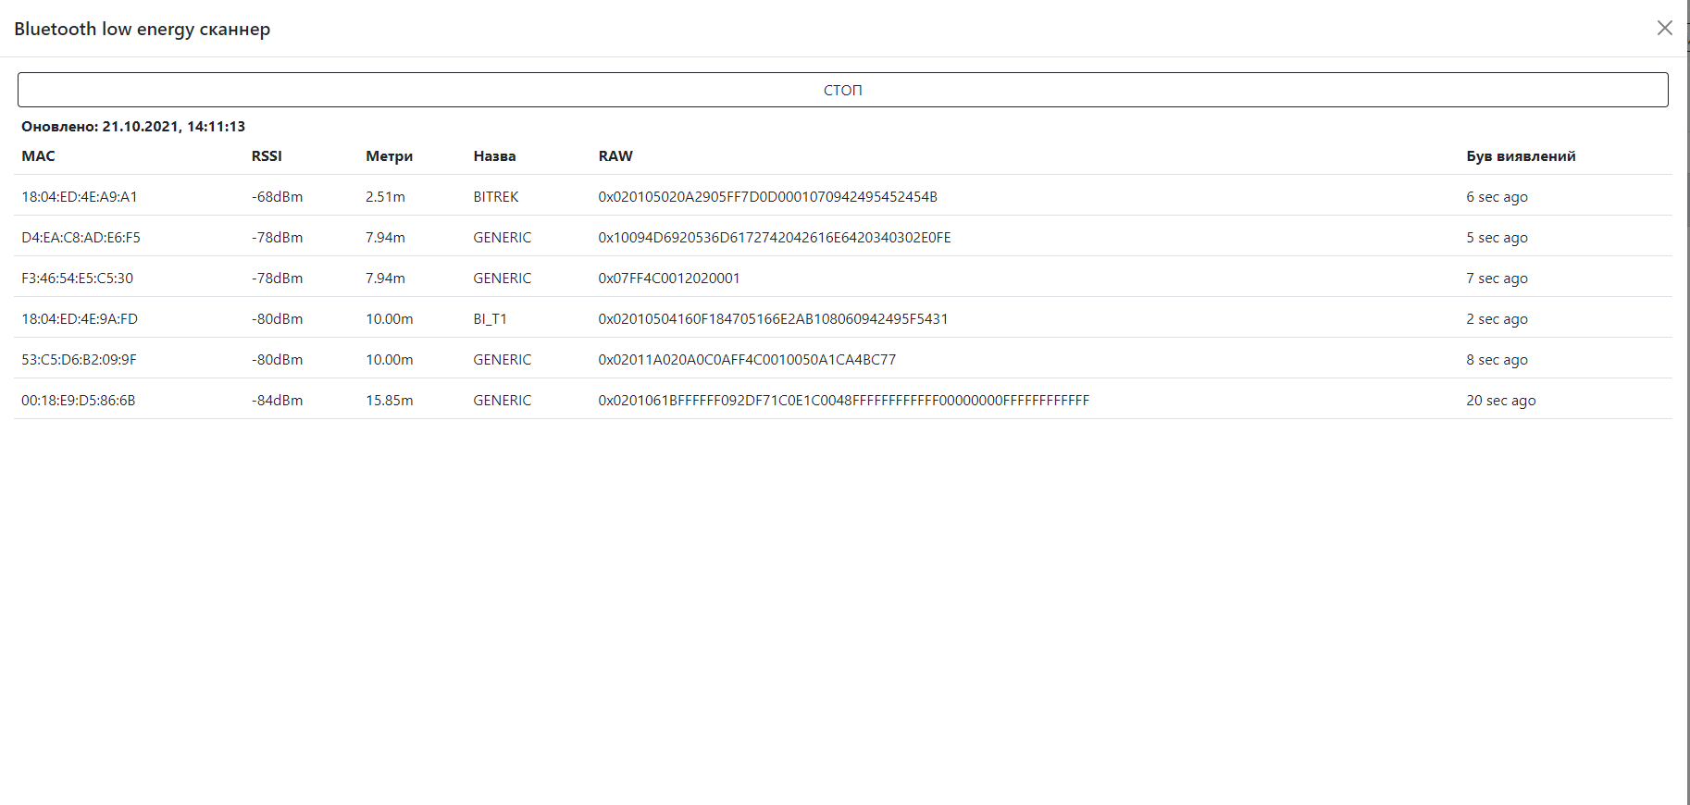Click the BITREK device name
Image resolution: width=1690 pixels, height=805 pixels.
tap(495, 196)
